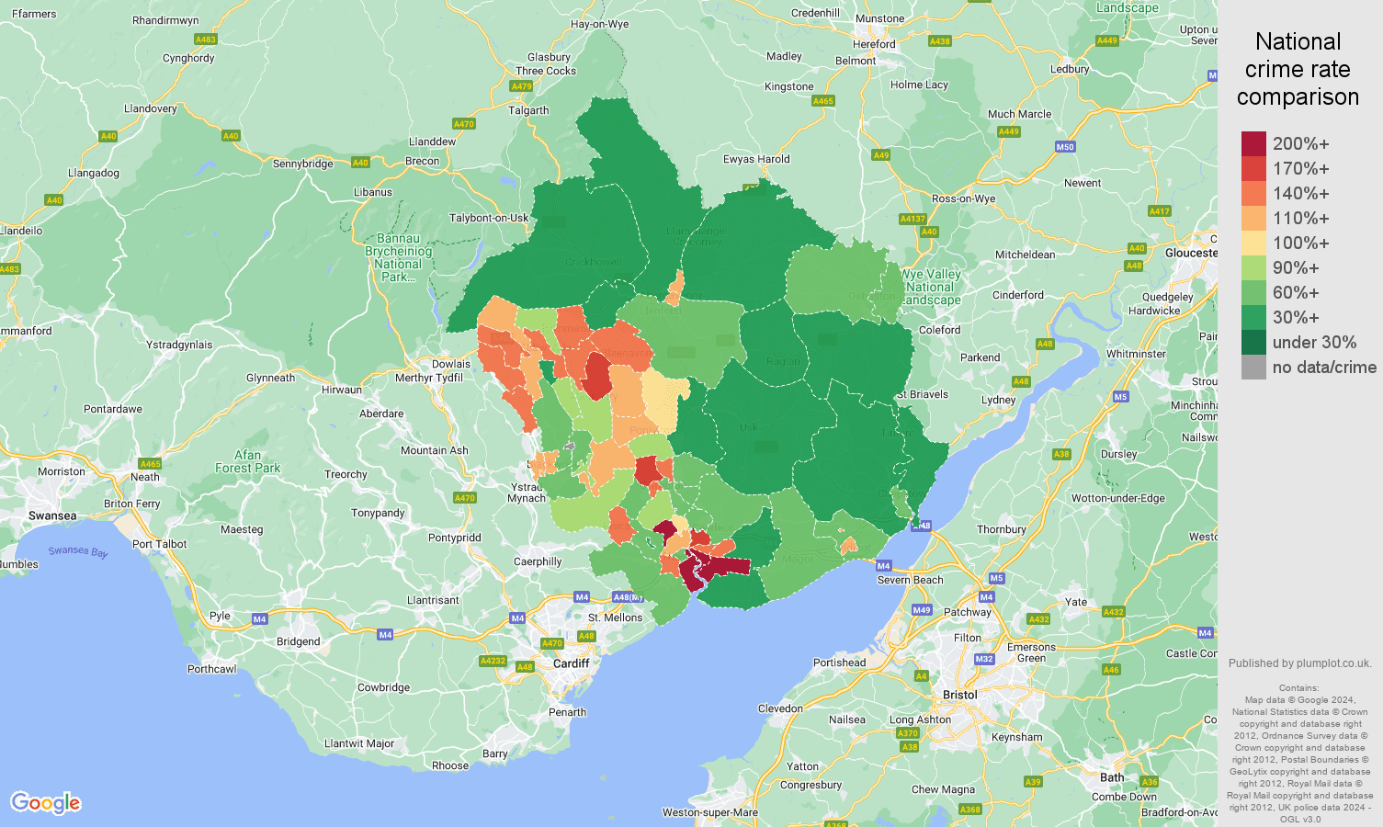Image resolution: width=1383 pixels, height=827 pixels.
Task: Click the Swansea Bay water label
Action: [x=78, y=551]
